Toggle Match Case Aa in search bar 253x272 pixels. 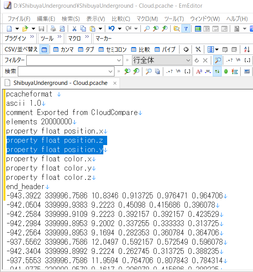199,71
